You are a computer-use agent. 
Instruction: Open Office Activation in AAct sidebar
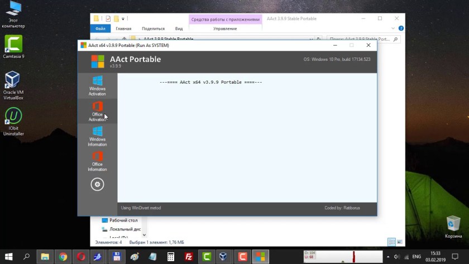97,111
